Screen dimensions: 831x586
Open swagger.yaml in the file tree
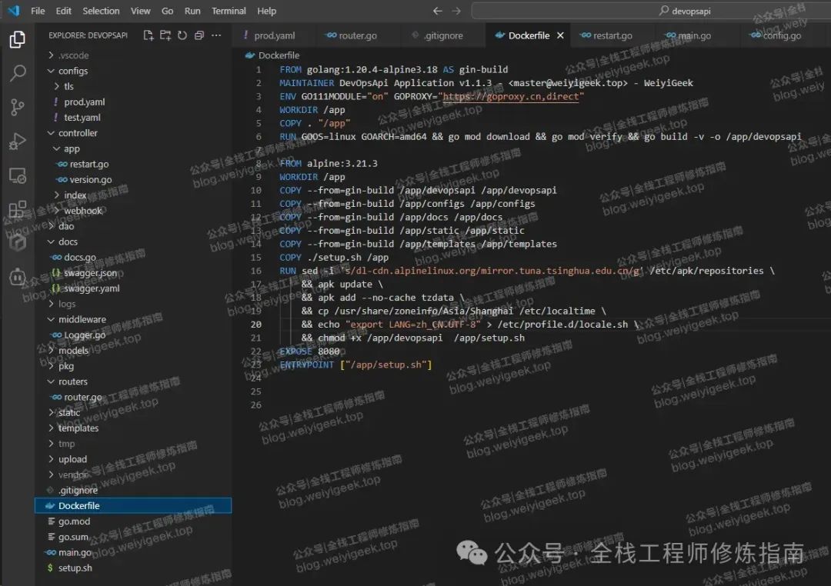tap(133, 288)
